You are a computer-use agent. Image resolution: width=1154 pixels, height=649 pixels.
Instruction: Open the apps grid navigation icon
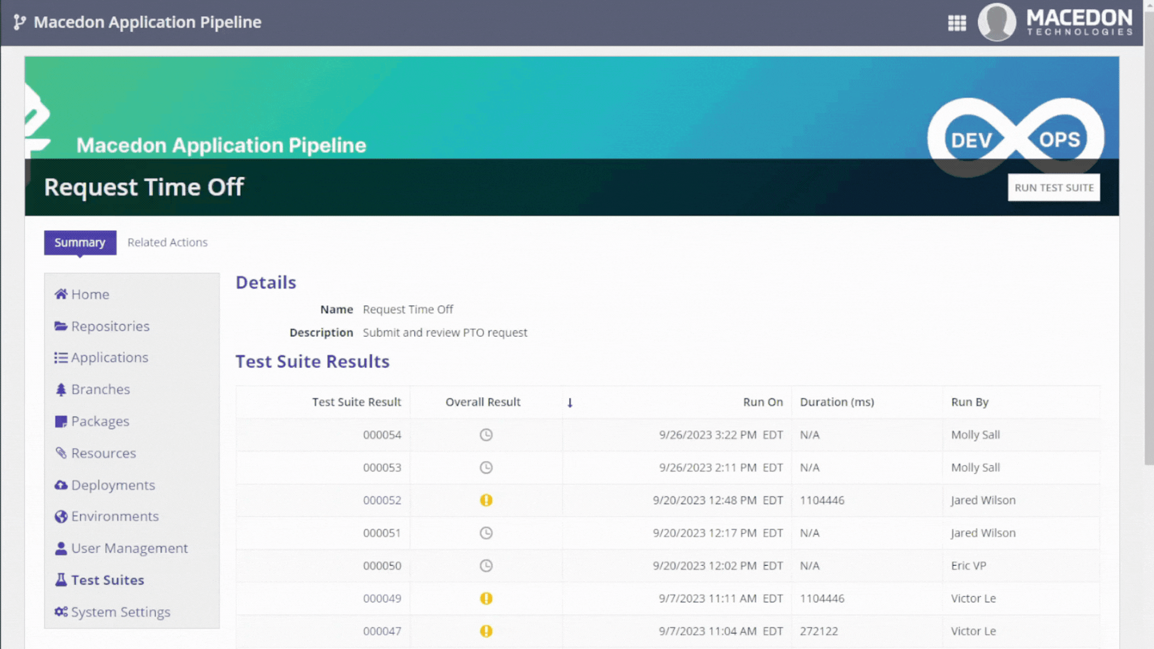pos(957,23)
